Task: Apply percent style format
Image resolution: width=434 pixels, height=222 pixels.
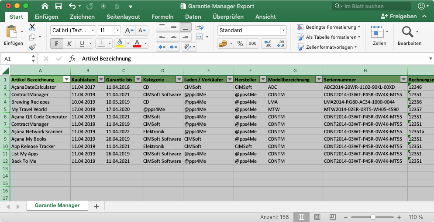Action: [x=240, y=44]
